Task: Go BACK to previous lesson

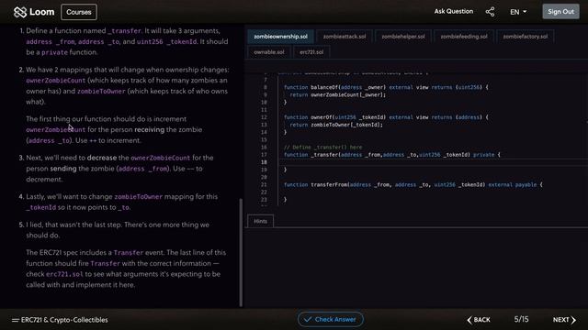Action: pos(479,320)
